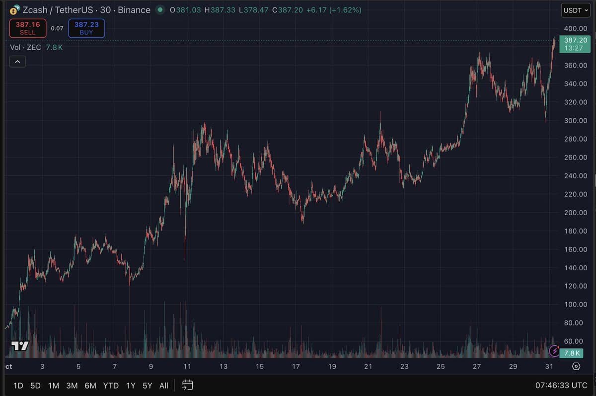Click the price scale along 300.00

pyautogui.click(x=575, y=120)
